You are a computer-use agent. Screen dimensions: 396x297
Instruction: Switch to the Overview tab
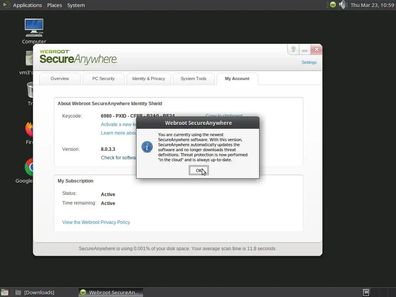click(60, 79)
